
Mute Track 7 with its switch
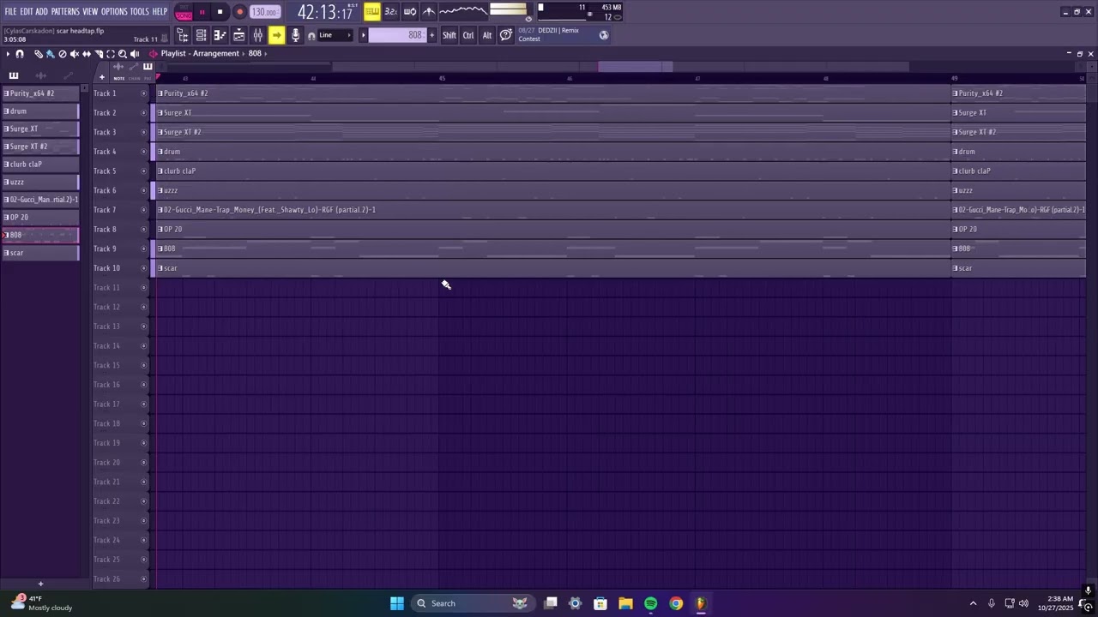[x=143, y=210]
